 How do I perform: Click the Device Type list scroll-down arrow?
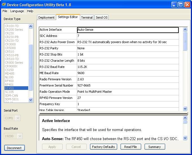pos(30,100)
